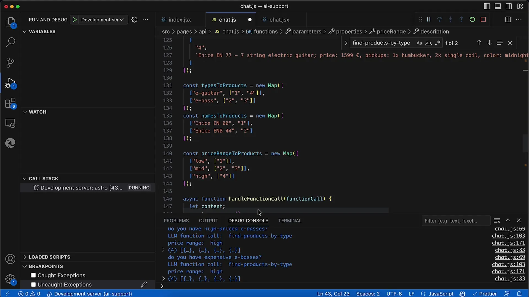The image size is (529, 297).
Task: Open Customize Layout icon in title bar
Action: pyautogui.click(x=520, y=6)
